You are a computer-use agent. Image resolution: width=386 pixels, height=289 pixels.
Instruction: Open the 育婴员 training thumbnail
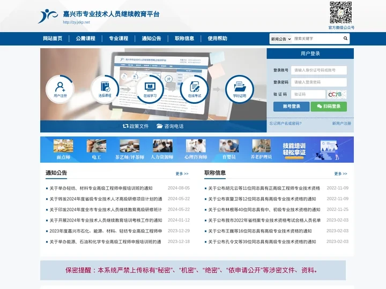tap(229, 146)
